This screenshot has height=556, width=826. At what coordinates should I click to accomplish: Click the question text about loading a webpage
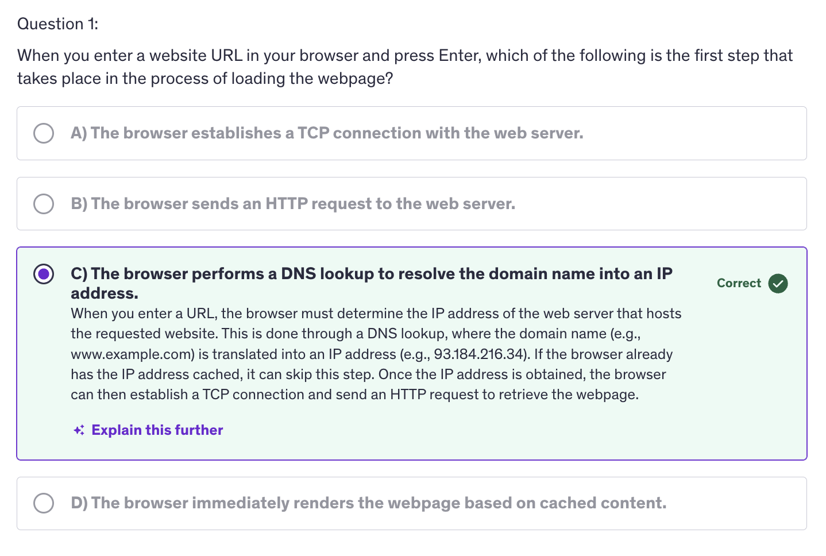pos(405,67)
